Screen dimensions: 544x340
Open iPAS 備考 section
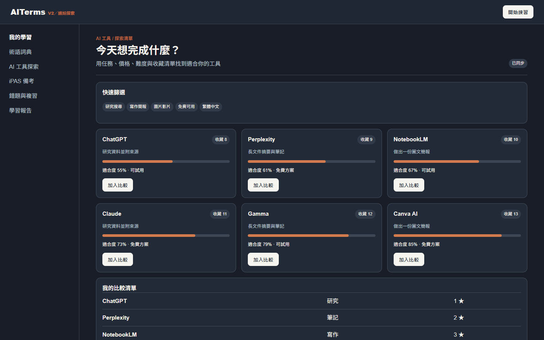(22, 81)
